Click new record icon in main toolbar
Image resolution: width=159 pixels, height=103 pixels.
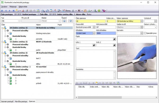[17, 11]
